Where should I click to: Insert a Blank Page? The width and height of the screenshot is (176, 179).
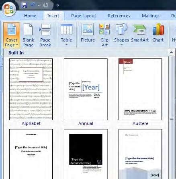(x=28, y=35)
